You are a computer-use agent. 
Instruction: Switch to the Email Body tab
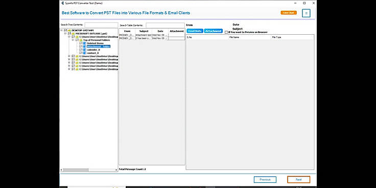(195, 31)
